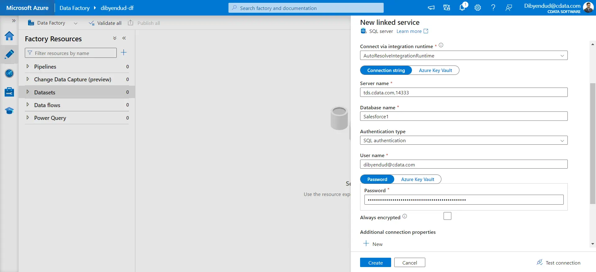Click integration runtime info icon
596x272 pixels.
441,45
